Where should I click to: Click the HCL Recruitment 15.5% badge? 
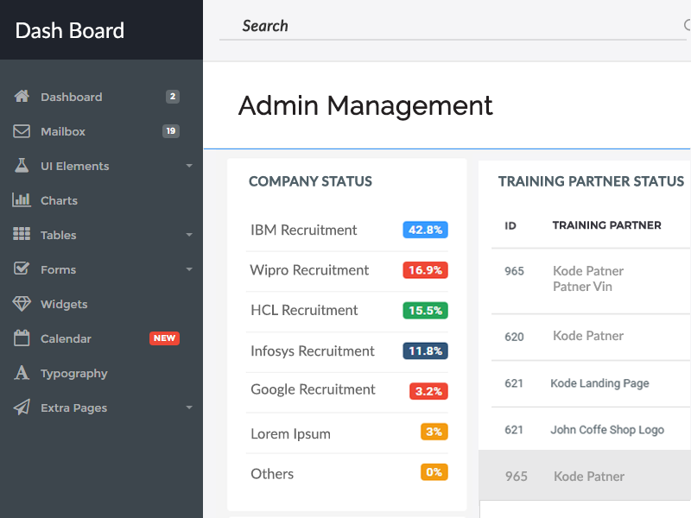pos(425,311)
